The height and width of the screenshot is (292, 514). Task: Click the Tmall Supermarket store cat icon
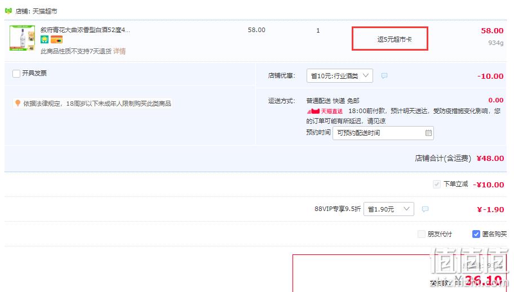coord(8,11)
